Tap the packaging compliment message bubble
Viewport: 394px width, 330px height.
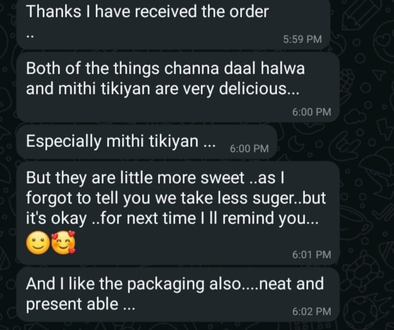(x=178, y=294)
